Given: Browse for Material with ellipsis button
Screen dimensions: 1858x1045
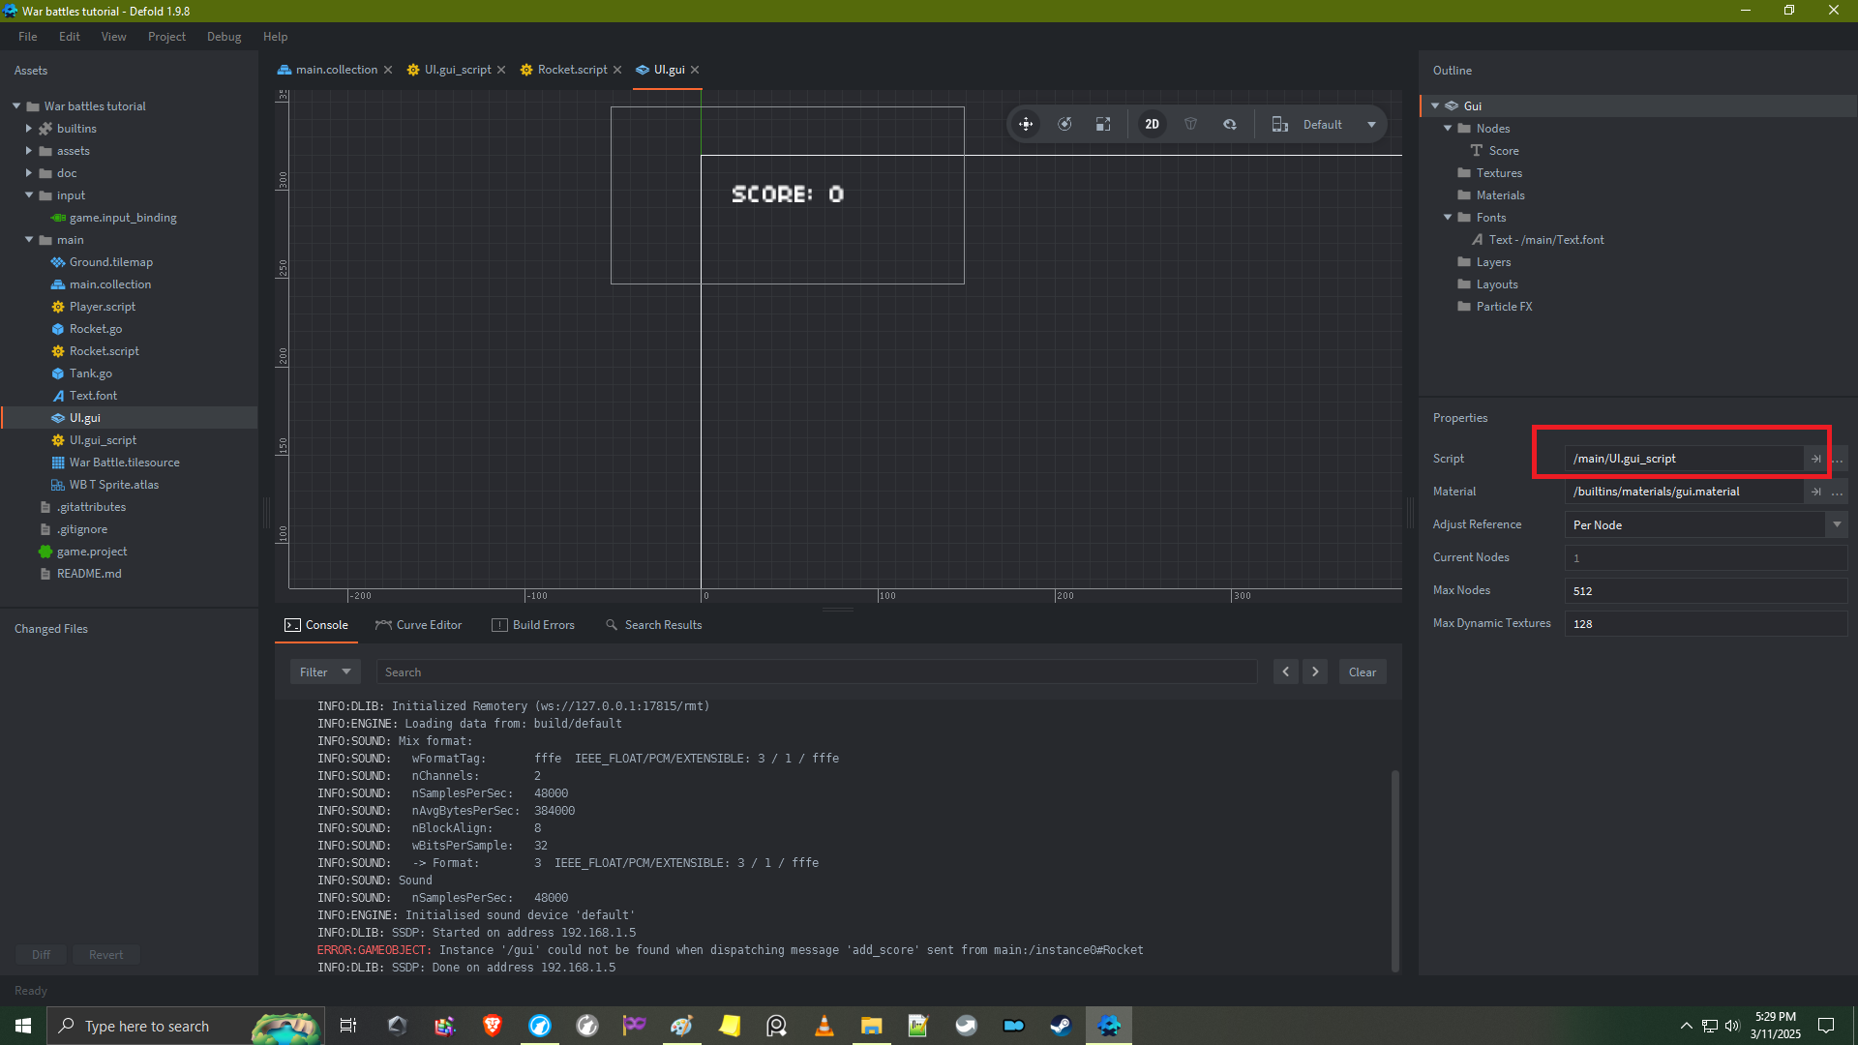Looking at the screenshot, I should pyautogui.click(x=1838, y=492).
